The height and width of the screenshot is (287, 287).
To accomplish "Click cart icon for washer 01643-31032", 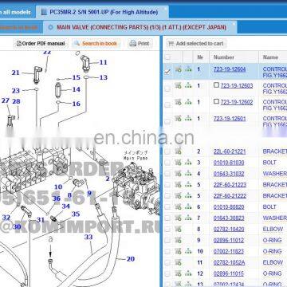I will (x=178, y=174).
